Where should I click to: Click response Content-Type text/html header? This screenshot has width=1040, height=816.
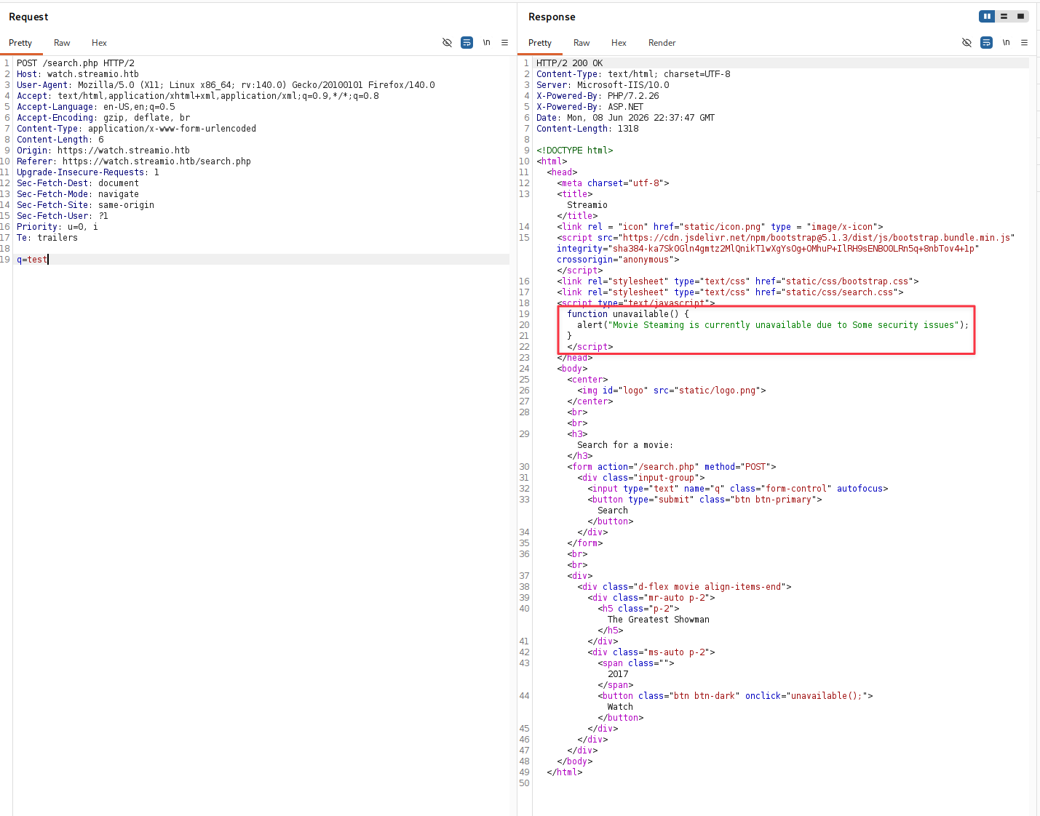click(633, 74)
